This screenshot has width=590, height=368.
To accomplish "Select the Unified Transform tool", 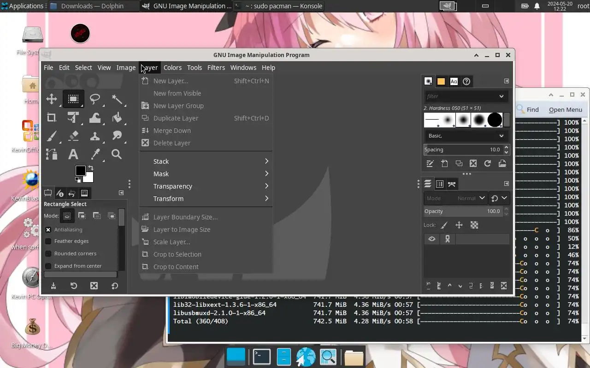I will coord(73,117).
